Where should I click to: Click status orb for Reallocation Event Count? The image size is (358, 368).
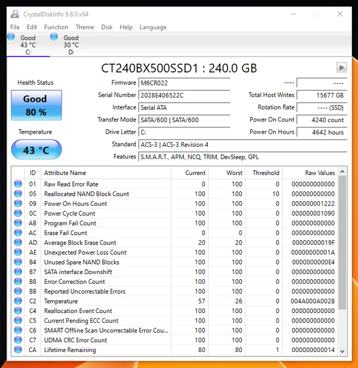(x=18, y=310)
